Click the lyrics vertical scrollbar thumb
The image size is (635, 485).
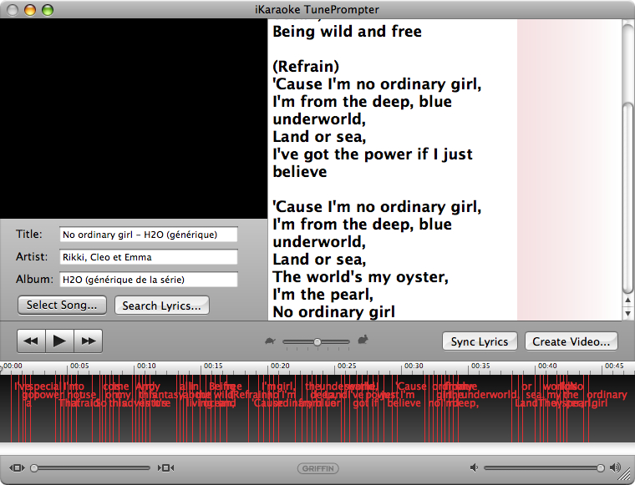[x=627, y=197]
